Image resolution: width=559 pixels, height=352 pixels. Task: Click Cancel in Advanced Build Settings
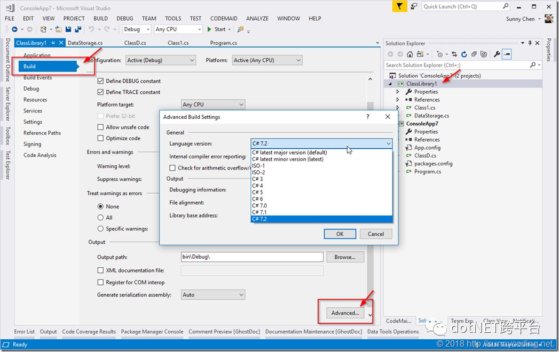(376, 234)
